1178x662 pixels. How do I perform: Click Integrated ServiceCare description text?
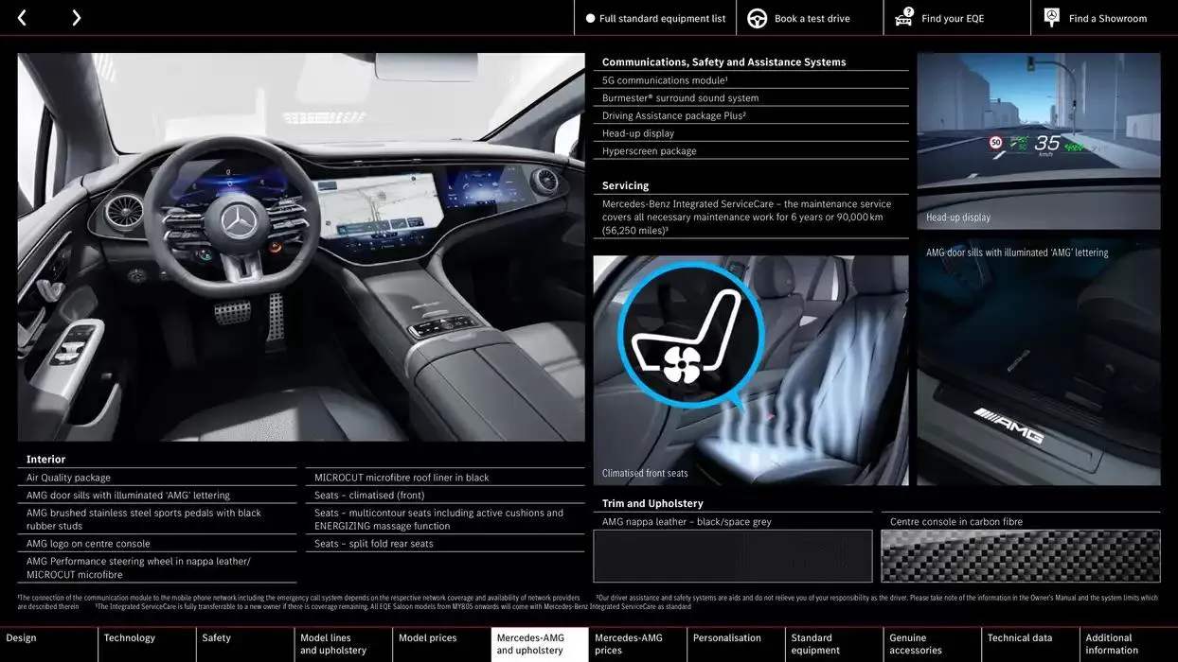(747, 217)
